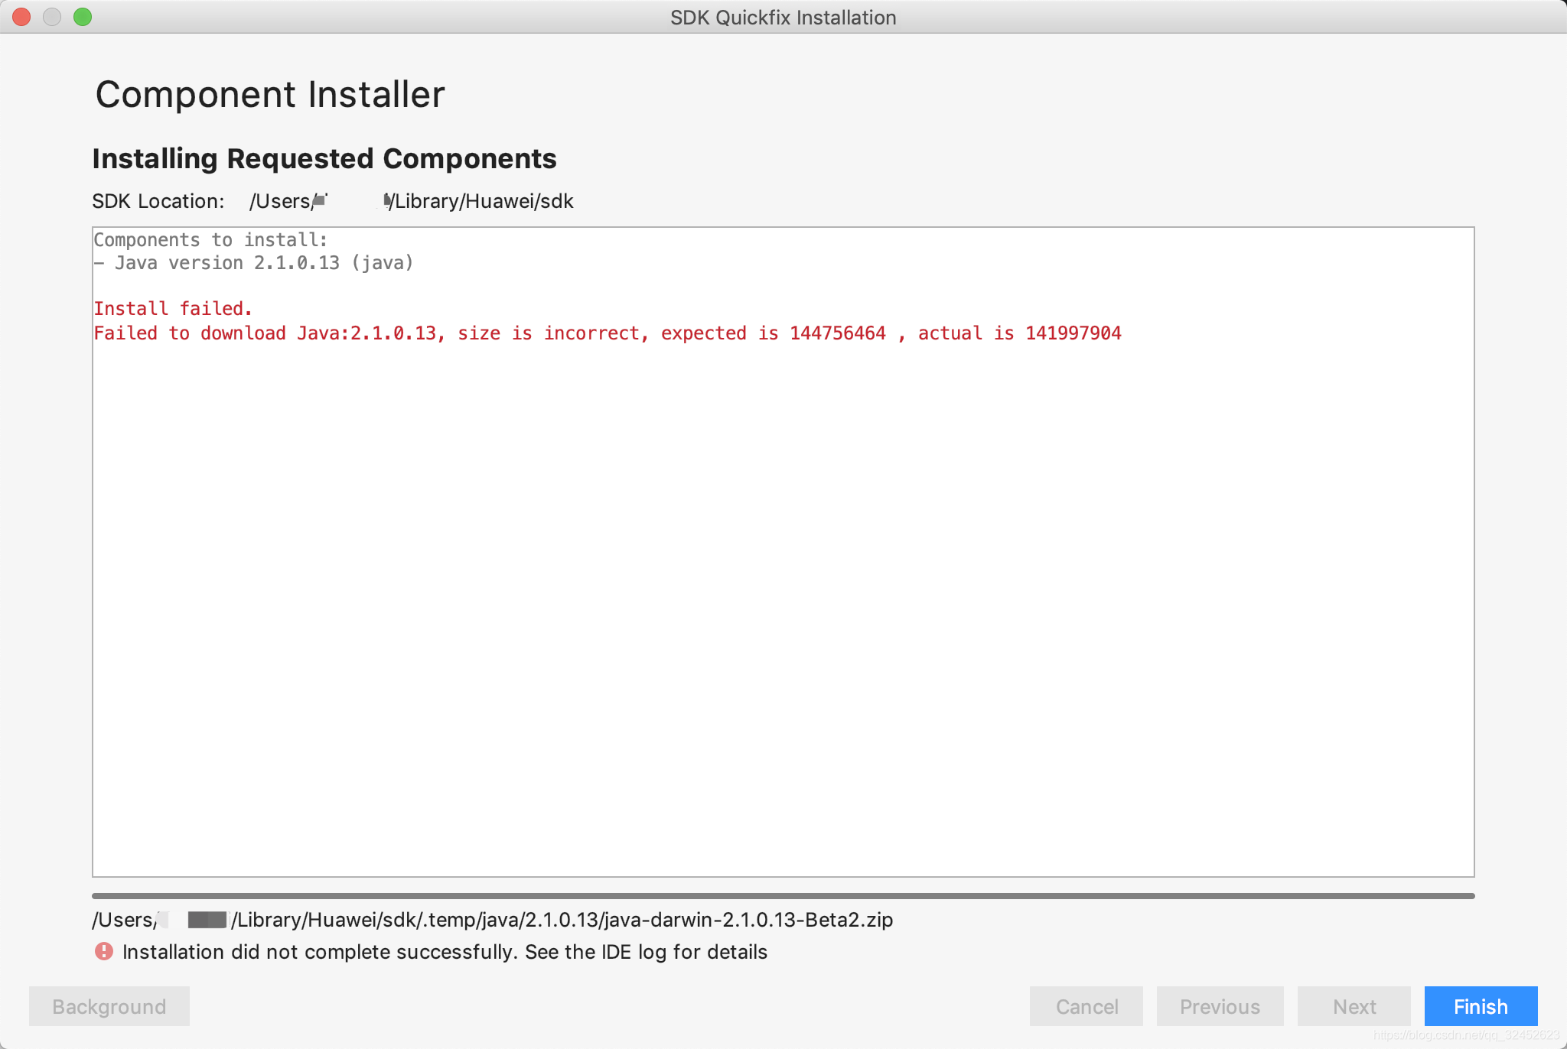
Task: Minimize the installer window
Action: coord(52,17)
